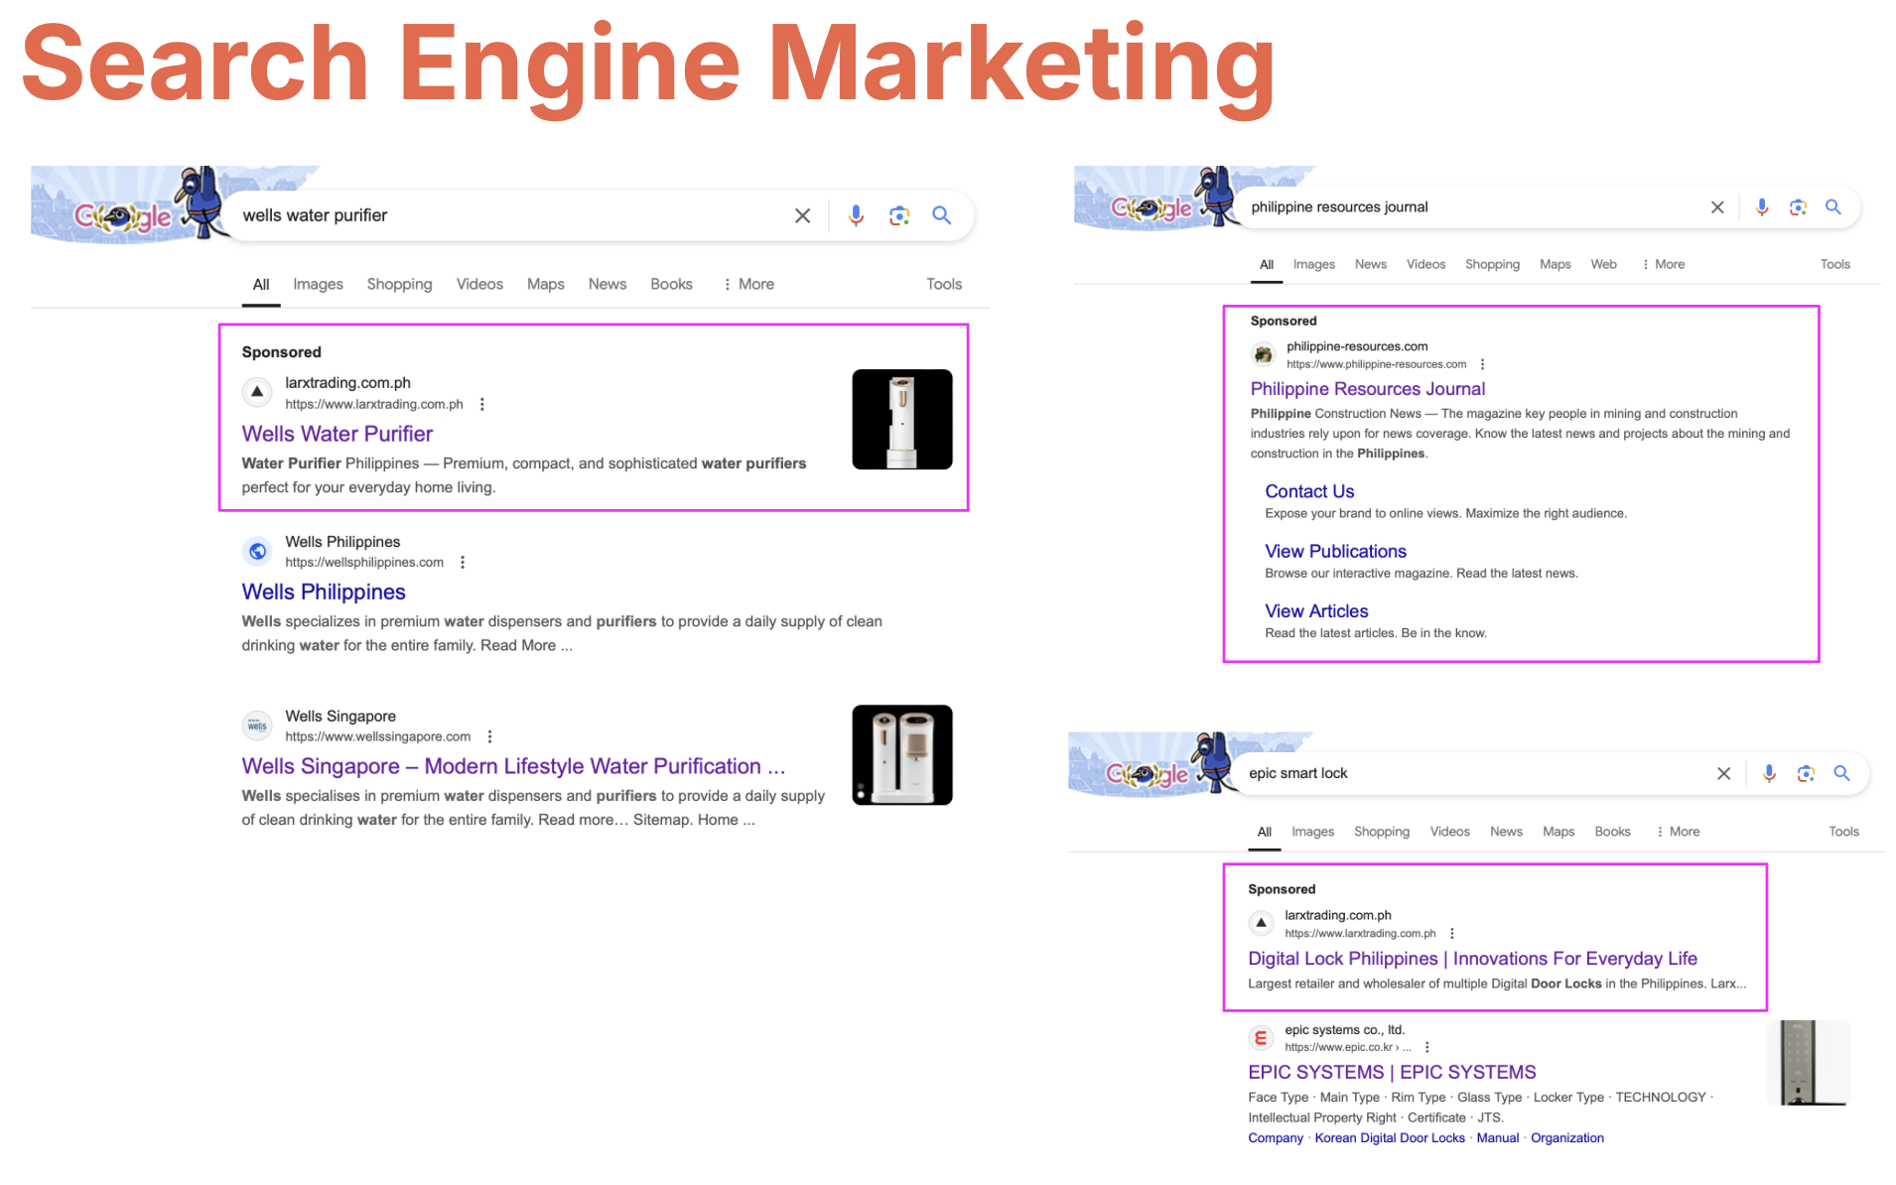Open the Wells Philippines result title

pos(324,592)
